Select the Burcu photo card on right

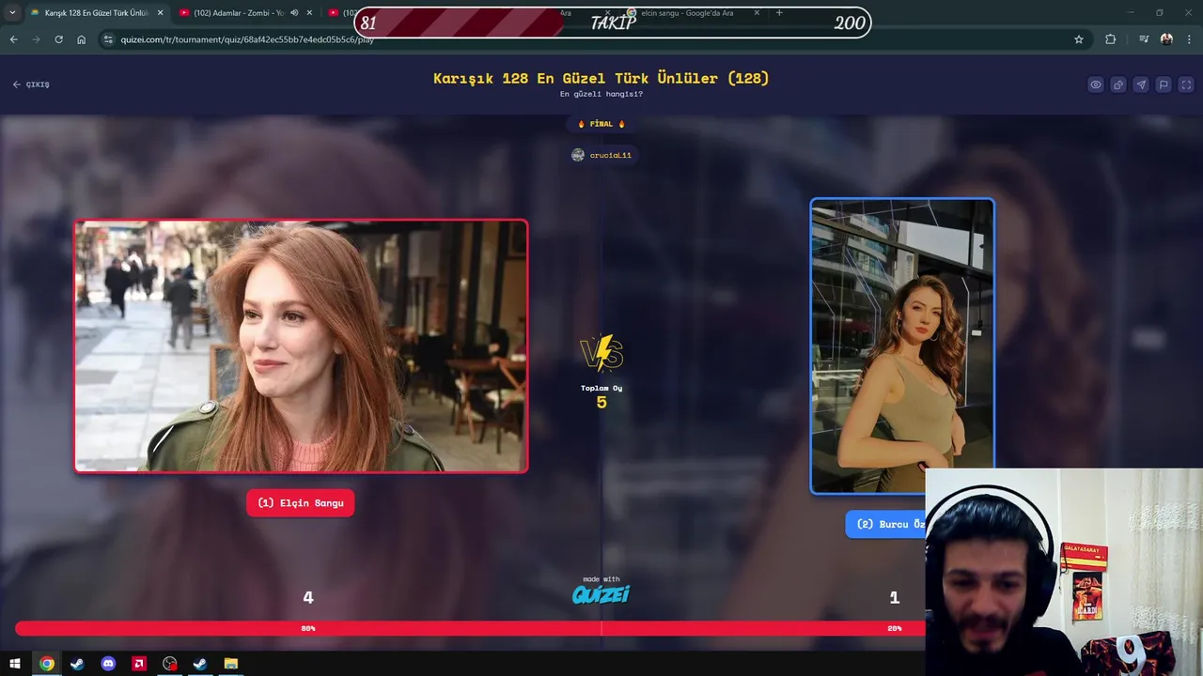(x=902, y=345)
